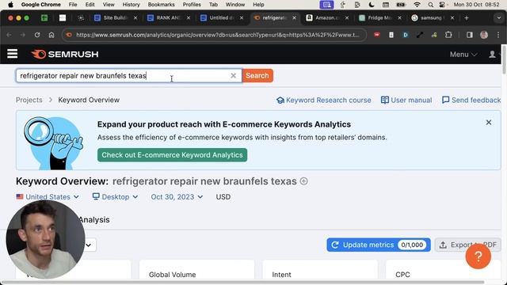
Task: Open Keyword Research course link
Action: tap(324, 101)
